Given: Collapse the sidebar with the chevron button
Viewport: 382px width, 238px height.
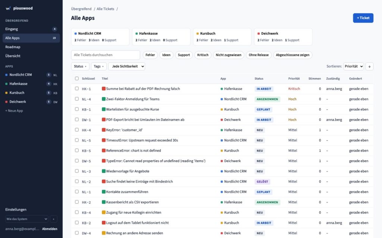Looking at the screenshot, I should click(x=54, y=219).
